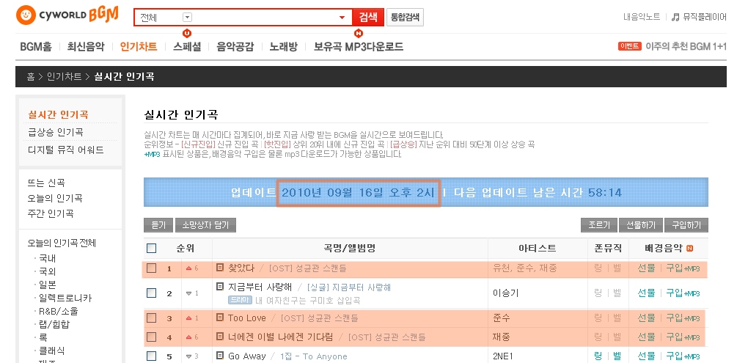Click the 조르기 button
748x363 pixels.
point(599,225)
